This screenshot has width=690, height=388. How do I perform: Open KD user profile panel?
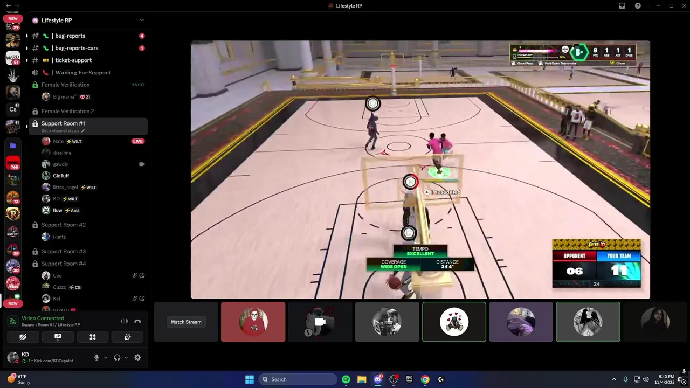(x=46, y=357)
